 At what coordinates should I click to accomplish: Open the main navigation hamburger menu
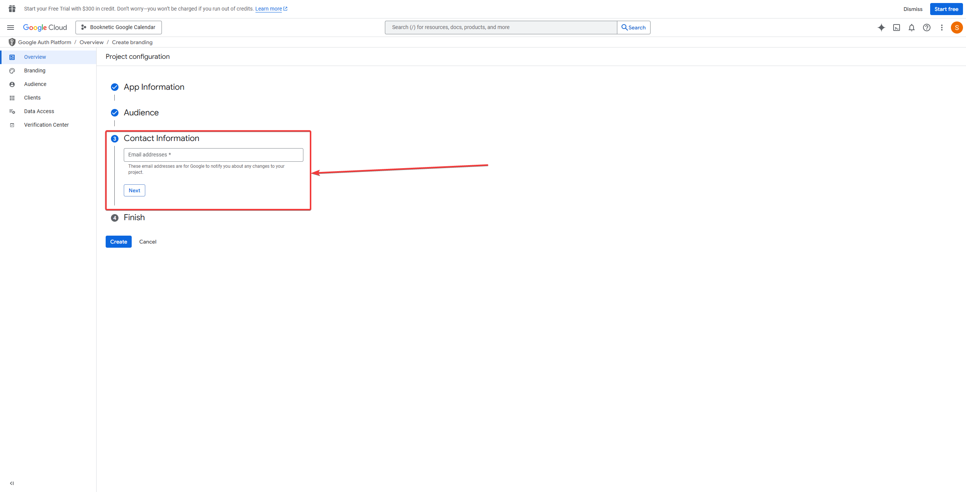(x=11, y=28)
